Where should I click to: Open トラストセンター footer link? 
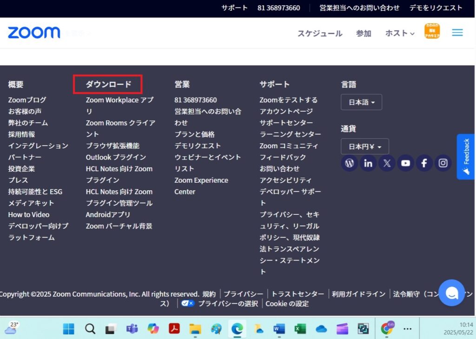pos(298,294)
